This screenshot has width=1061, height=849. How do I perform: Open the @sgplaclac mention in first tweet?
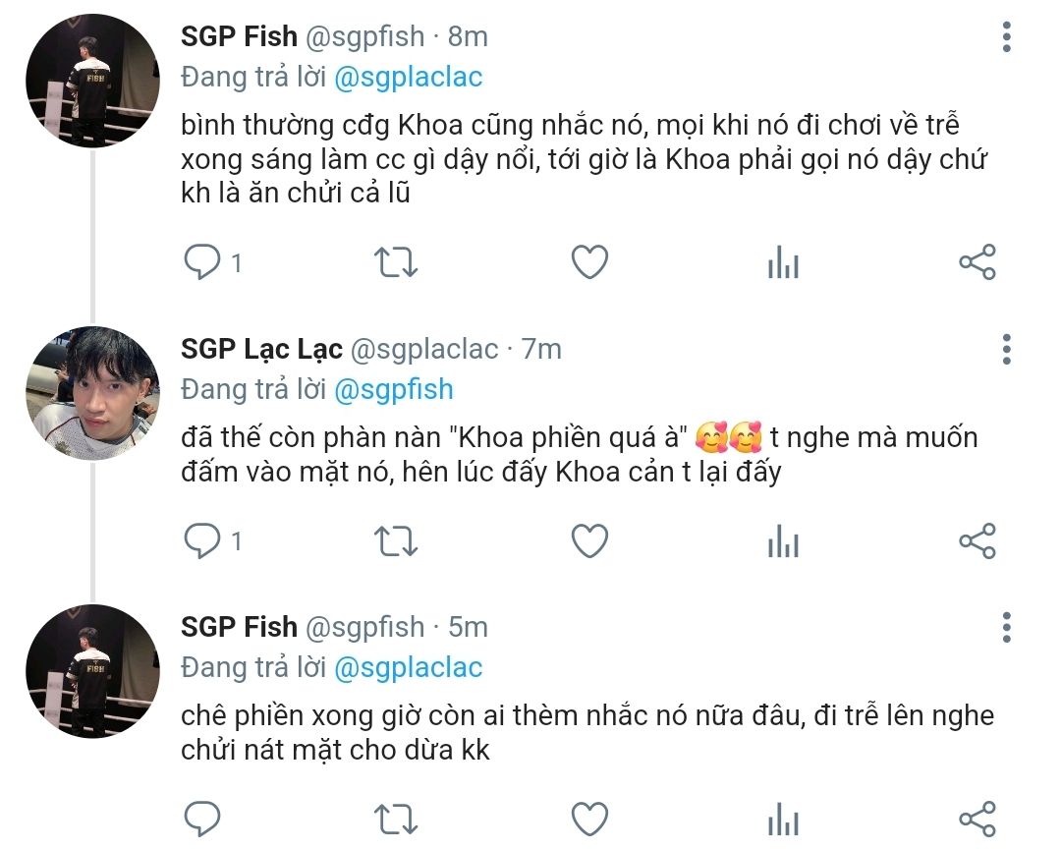[x=409, y=78]
